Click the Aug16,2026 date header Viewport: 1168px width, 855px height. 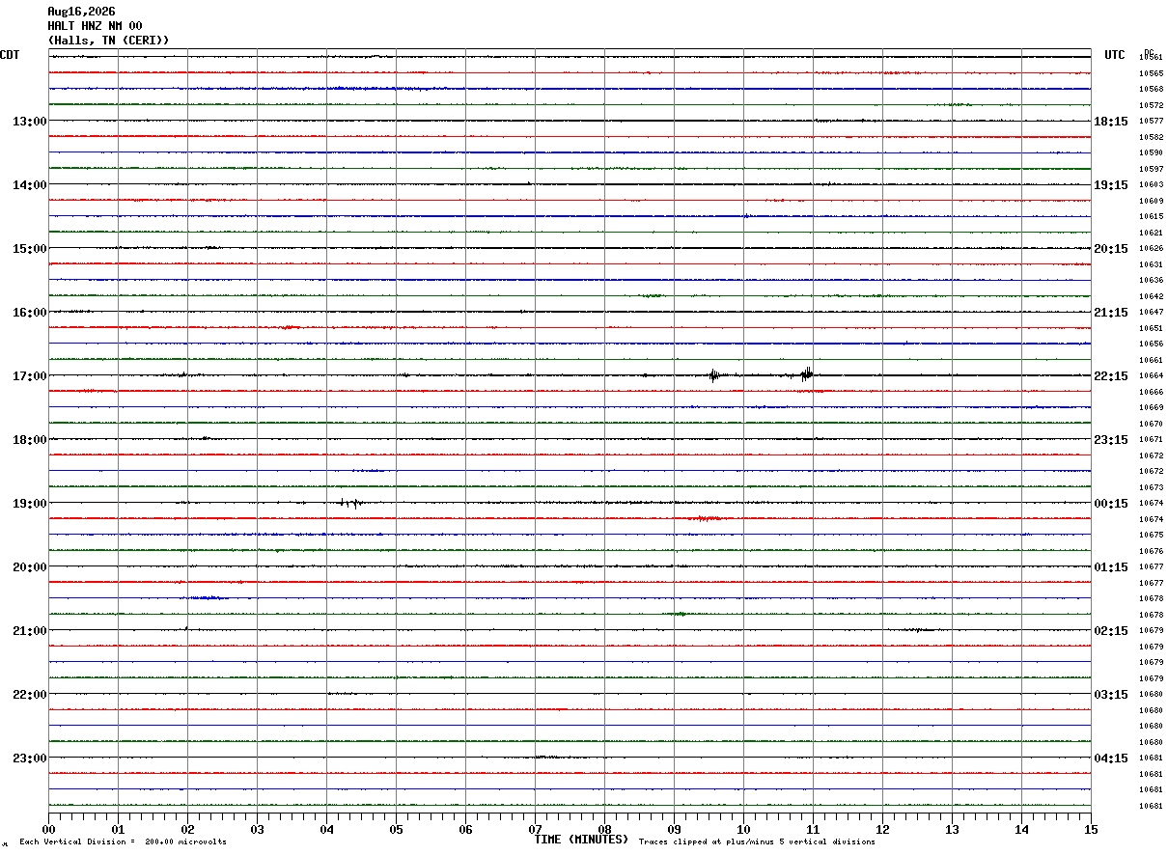(x=81, y=12)
